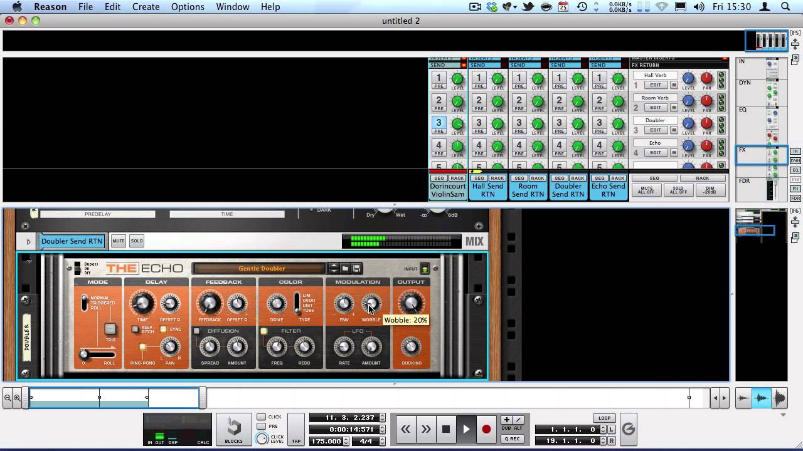Enable the Pre count-in checkbox
803x451 pixels.
[261, 427]
